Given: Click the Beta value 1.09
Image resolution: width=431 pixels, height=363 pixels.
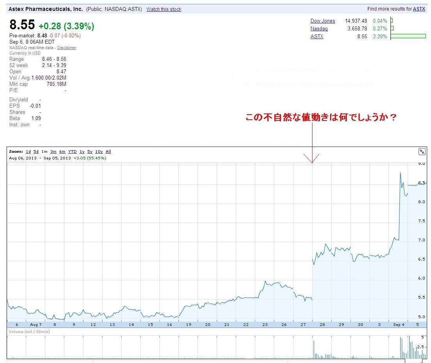Looking at the screenshot, I should click(x=36, y=118).
